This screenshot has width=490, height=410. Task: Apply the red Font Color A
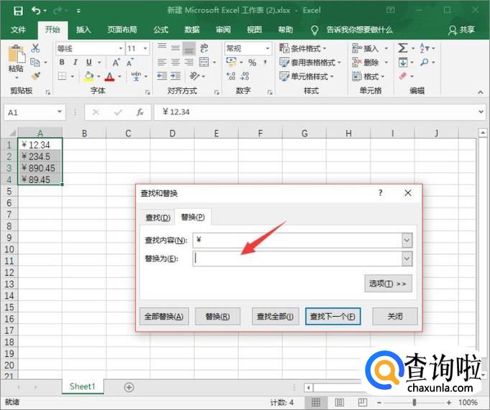coord(109,76)
